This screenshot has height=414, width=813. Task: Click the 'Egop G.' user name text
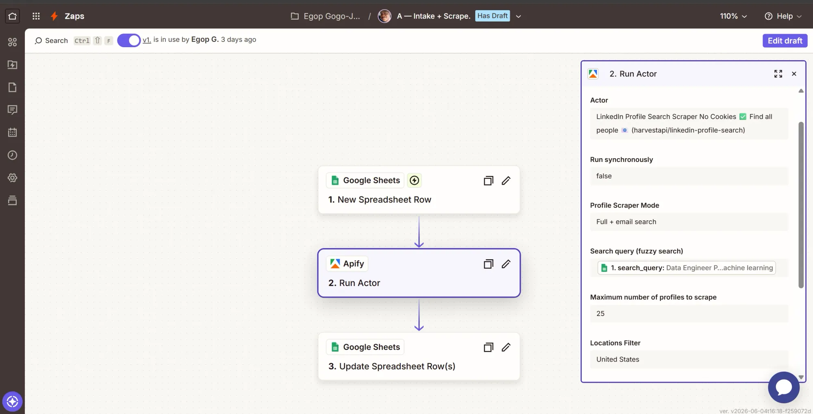pyautogui.click(x=205, y=39)
